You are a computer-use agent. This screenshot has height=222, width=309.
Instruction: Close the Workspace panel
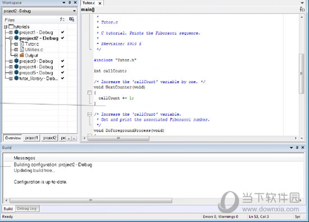click(x=75, y=3)
